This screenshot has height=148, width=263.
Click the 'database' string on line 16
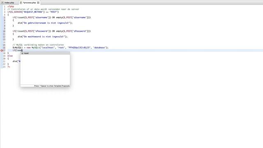tap(99, 48)
